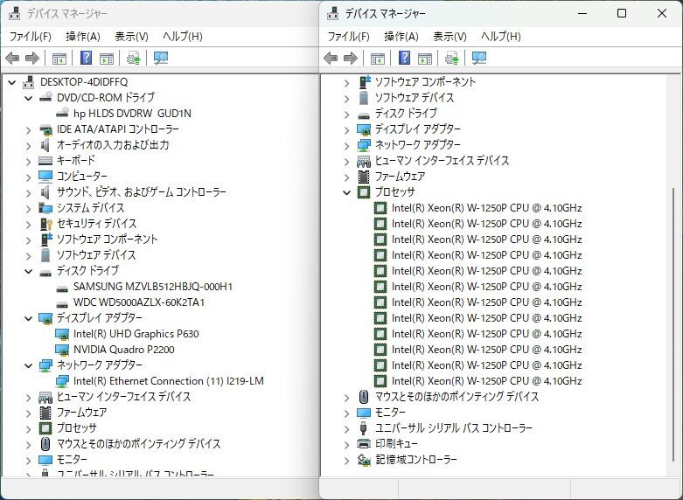Select ファームウェア in right window
Viewport: 683px width, 500px height.
[400, 177]
